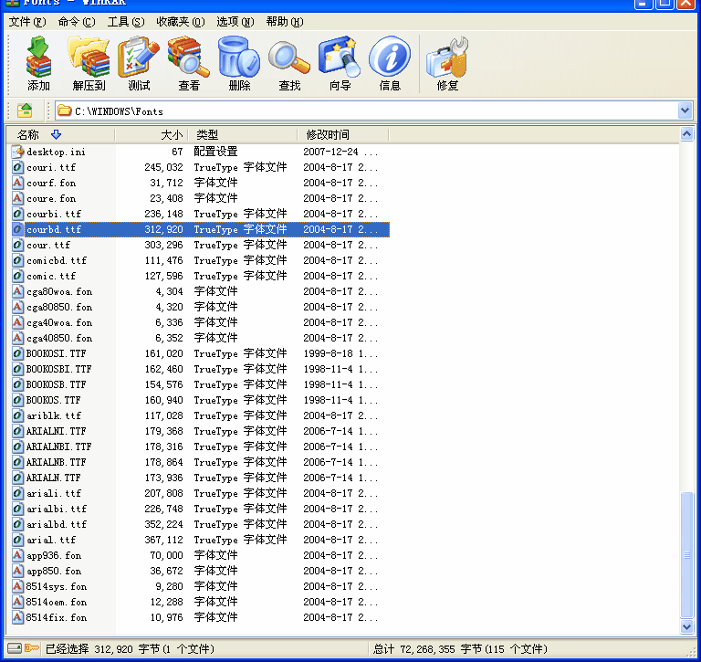This screenshot has height=662, width=701.
Task: Click the 添加 (Add) toolbar icon
Action: [38, 63]
